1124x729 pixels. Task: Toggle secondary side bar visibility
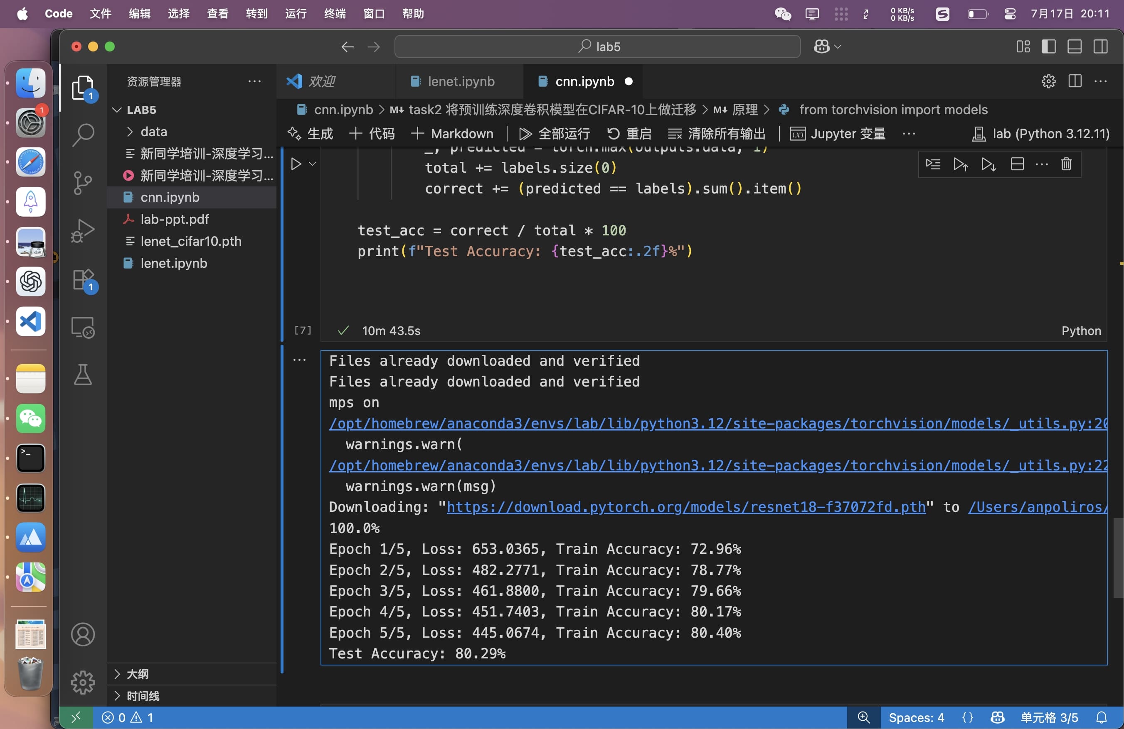pos(1100,46)
